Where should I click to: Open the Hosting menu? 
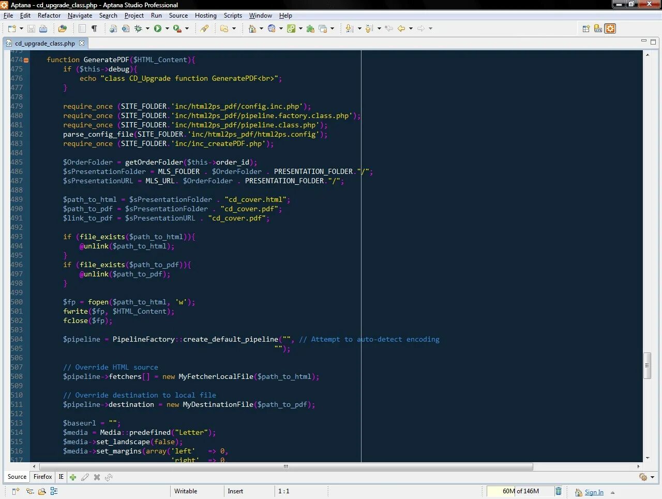(206, 16)
